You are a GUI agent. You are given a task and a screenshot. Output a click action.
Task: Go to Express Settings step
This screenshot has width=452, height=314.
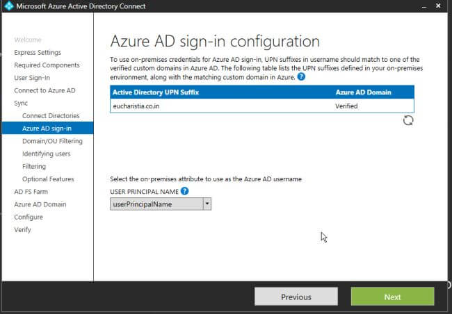click(38, 53)
